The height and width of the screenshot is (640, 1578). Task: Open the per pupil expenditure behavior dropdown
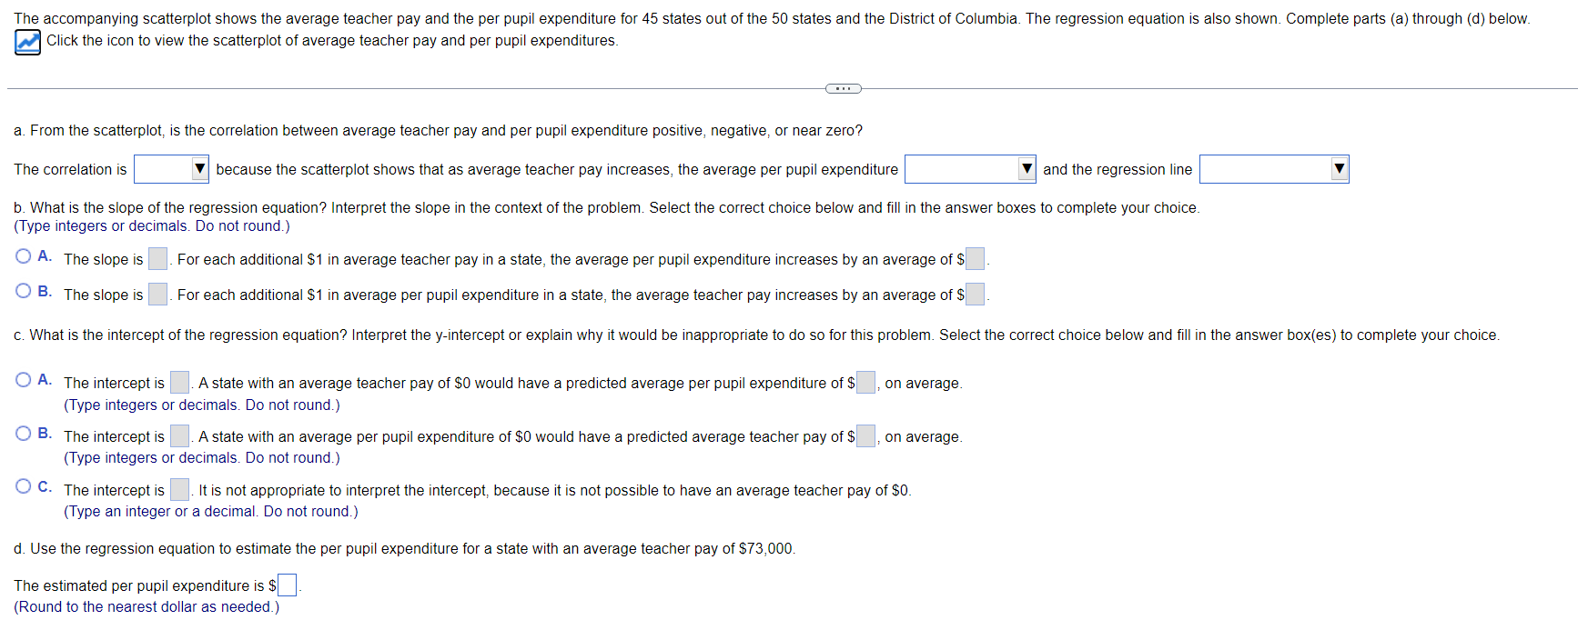click(x=970, y=169)
